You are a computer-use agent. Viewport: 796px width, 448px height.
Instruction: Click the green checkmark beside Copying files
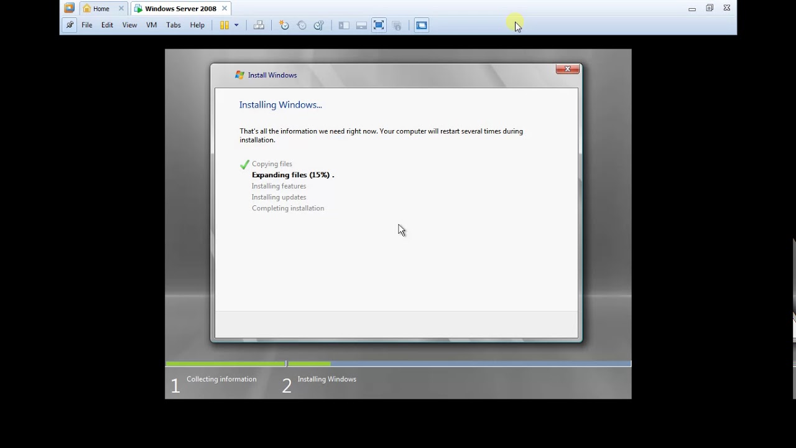(244, 165)
